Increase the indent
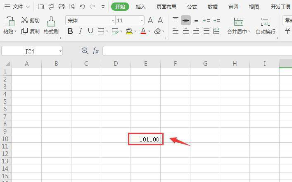 pos(217,20)
